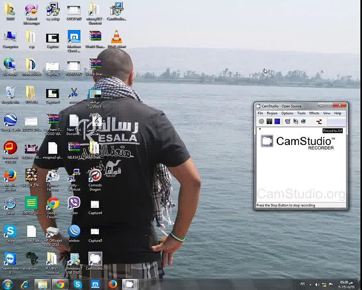
Task: Open the Help menu in CamStudio
Action: 338,113
